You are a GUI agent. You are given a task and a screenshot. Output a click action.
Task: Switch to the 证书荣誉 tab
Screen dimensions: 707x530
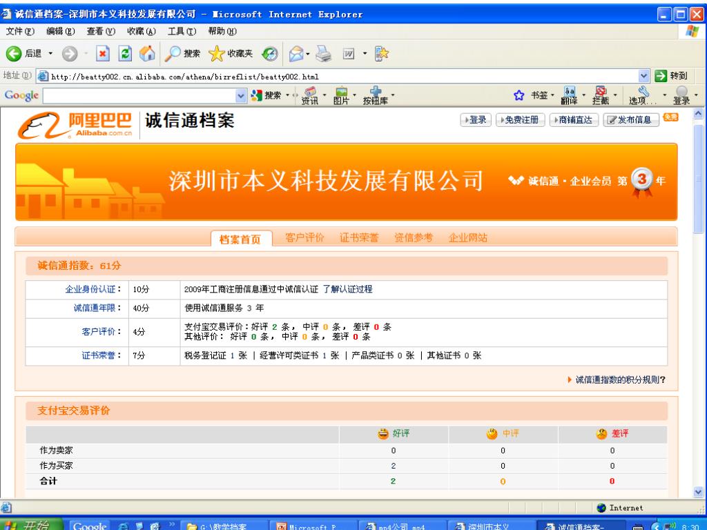click(x=359, y=237)
